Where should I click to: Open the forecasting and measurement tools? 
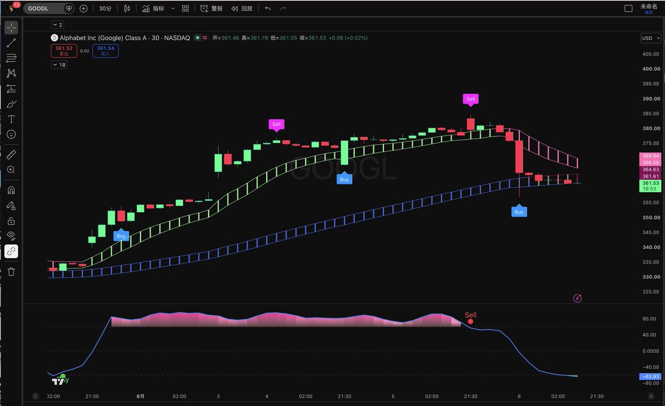(11, 89)
